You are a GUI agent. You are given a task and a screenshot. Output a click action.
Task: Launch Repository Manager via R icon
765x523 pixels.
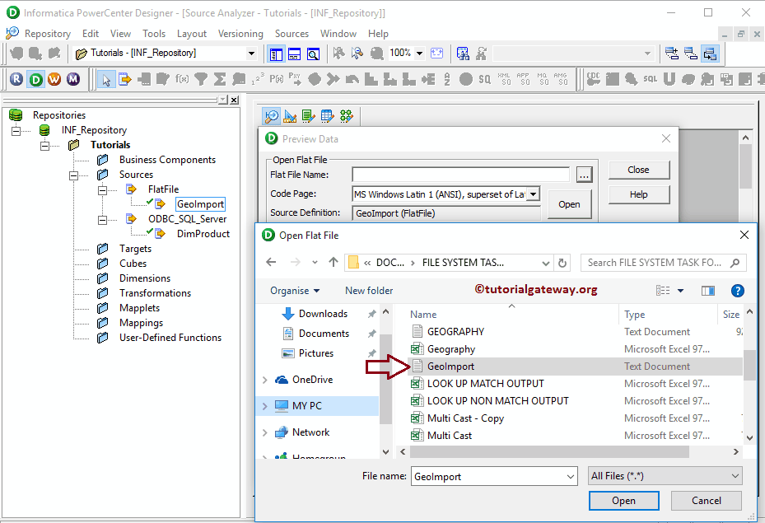coord(16,78)
